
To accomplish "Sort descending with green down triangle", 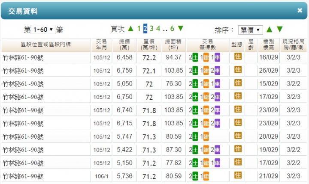I will point(280,29).
